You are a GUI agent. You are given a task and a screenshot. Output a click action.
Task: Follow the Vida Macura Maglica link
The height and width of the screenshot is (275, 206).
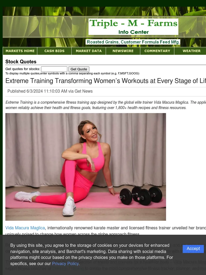click(x=25, y=228)
